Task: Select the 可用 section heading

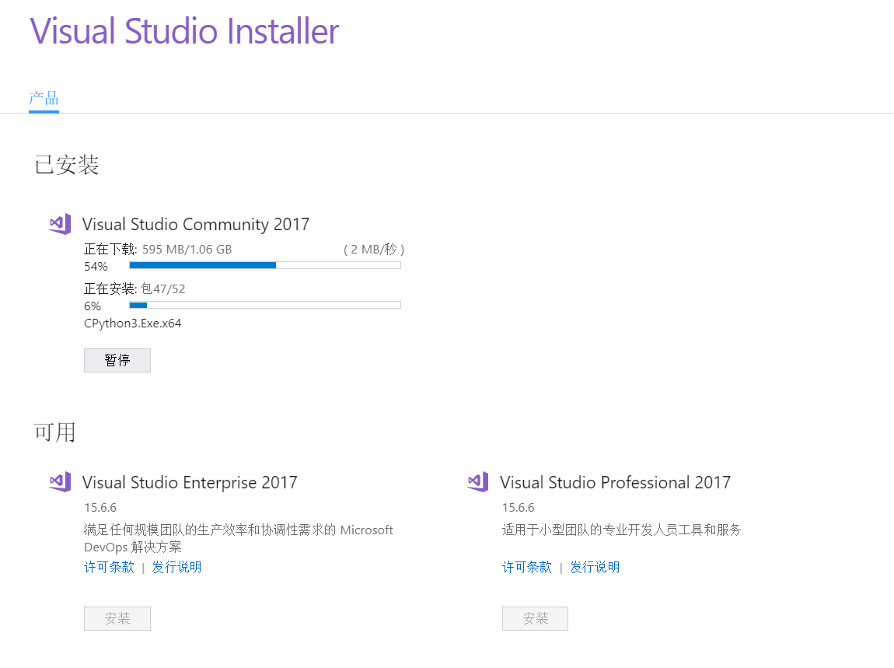Action: click(x=54, y=432)
